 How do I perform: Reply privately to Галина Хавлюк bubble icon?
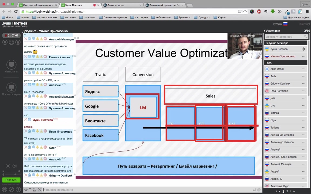33,57
